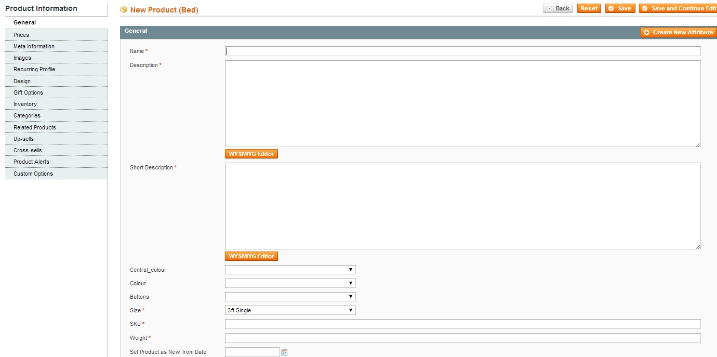717x357 pixels.
Task: Focus the SKU text field
Action: (462, 324)
